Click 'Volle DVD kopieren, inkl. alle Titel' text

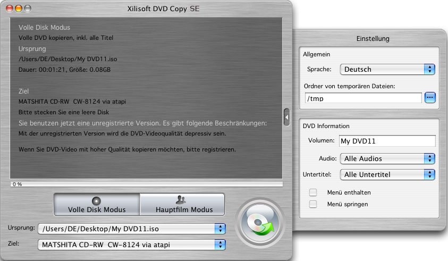pos(66,38)
